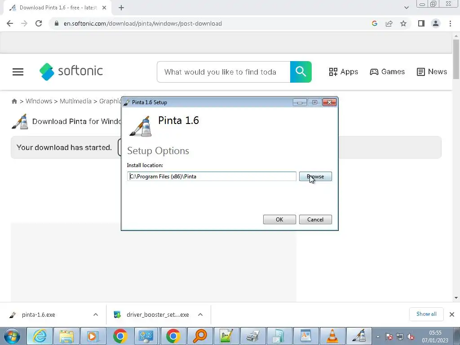Open magnifier search app on taskbar
This screenshot has width=460, height=345.
[199, 336]
